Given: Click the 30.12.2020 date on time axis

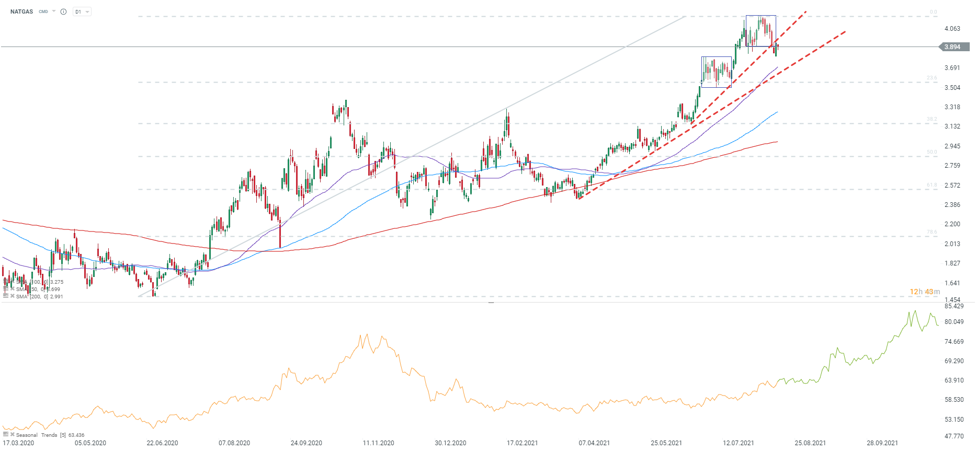Looking at the screenshot, I should (450, 443).
